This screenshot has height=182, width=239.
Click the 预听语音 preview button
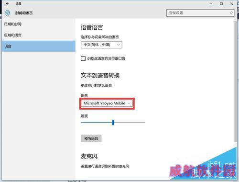click(x=91, y=138)
